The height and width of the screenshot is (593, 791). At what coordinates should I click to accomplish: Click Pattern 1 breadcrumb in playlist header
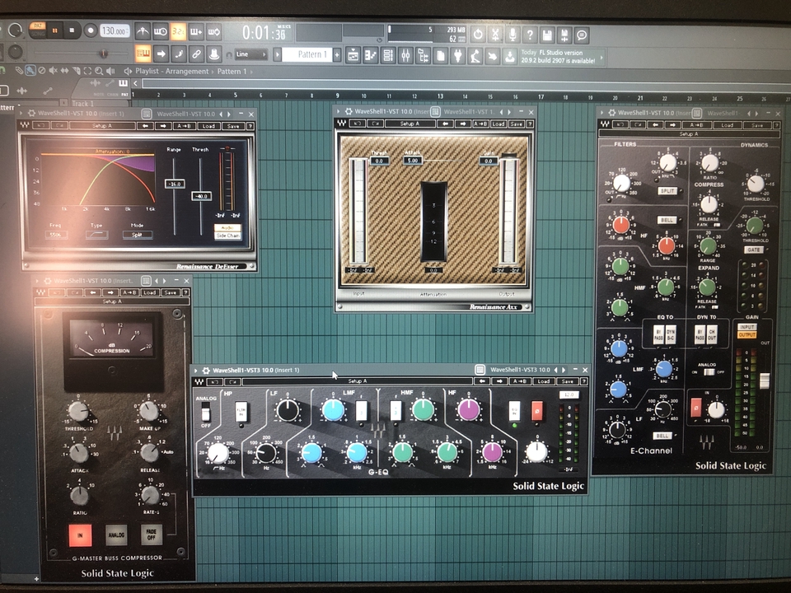coord(232,72)
